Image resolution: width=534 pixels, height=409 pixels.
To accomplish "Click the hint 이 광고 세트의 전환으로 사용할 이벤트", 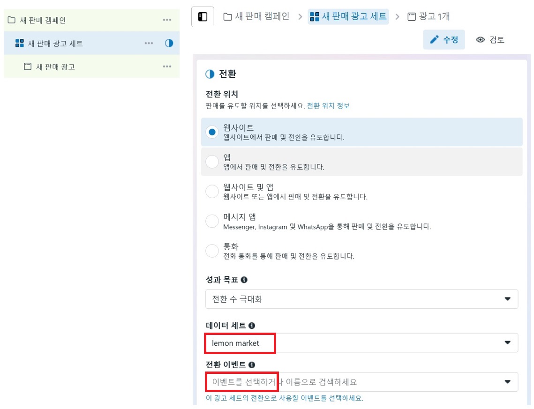I will pyautogui.click(x=285, y=398).
